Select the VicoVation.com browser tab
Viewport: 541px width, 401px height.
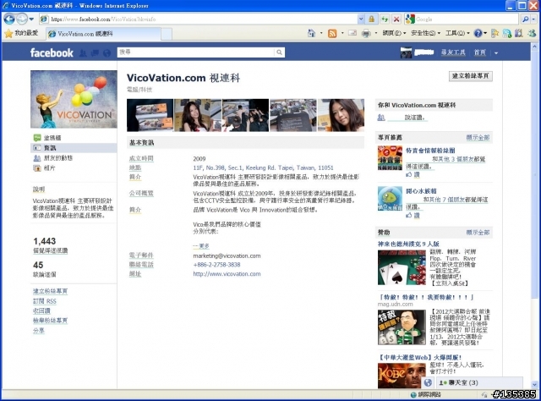(102, 34)
